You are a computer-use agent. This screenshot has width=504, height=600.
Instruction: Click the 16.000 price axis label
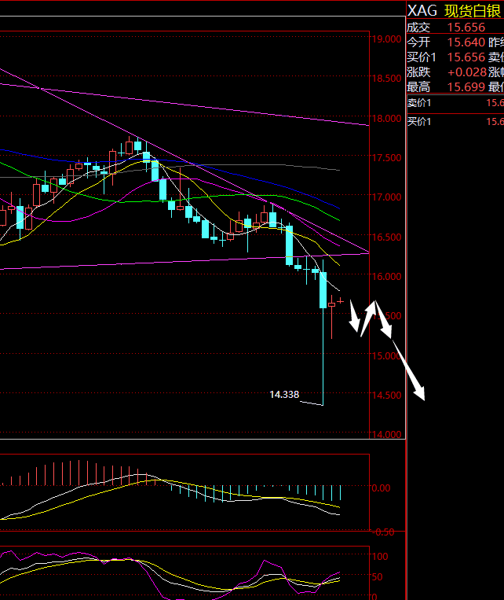[387, 276]
